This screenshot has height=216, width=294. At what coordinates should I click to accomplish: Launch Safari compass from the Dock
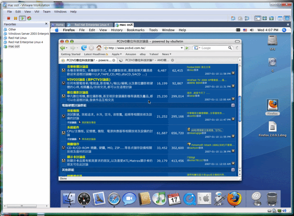(114, 199)
